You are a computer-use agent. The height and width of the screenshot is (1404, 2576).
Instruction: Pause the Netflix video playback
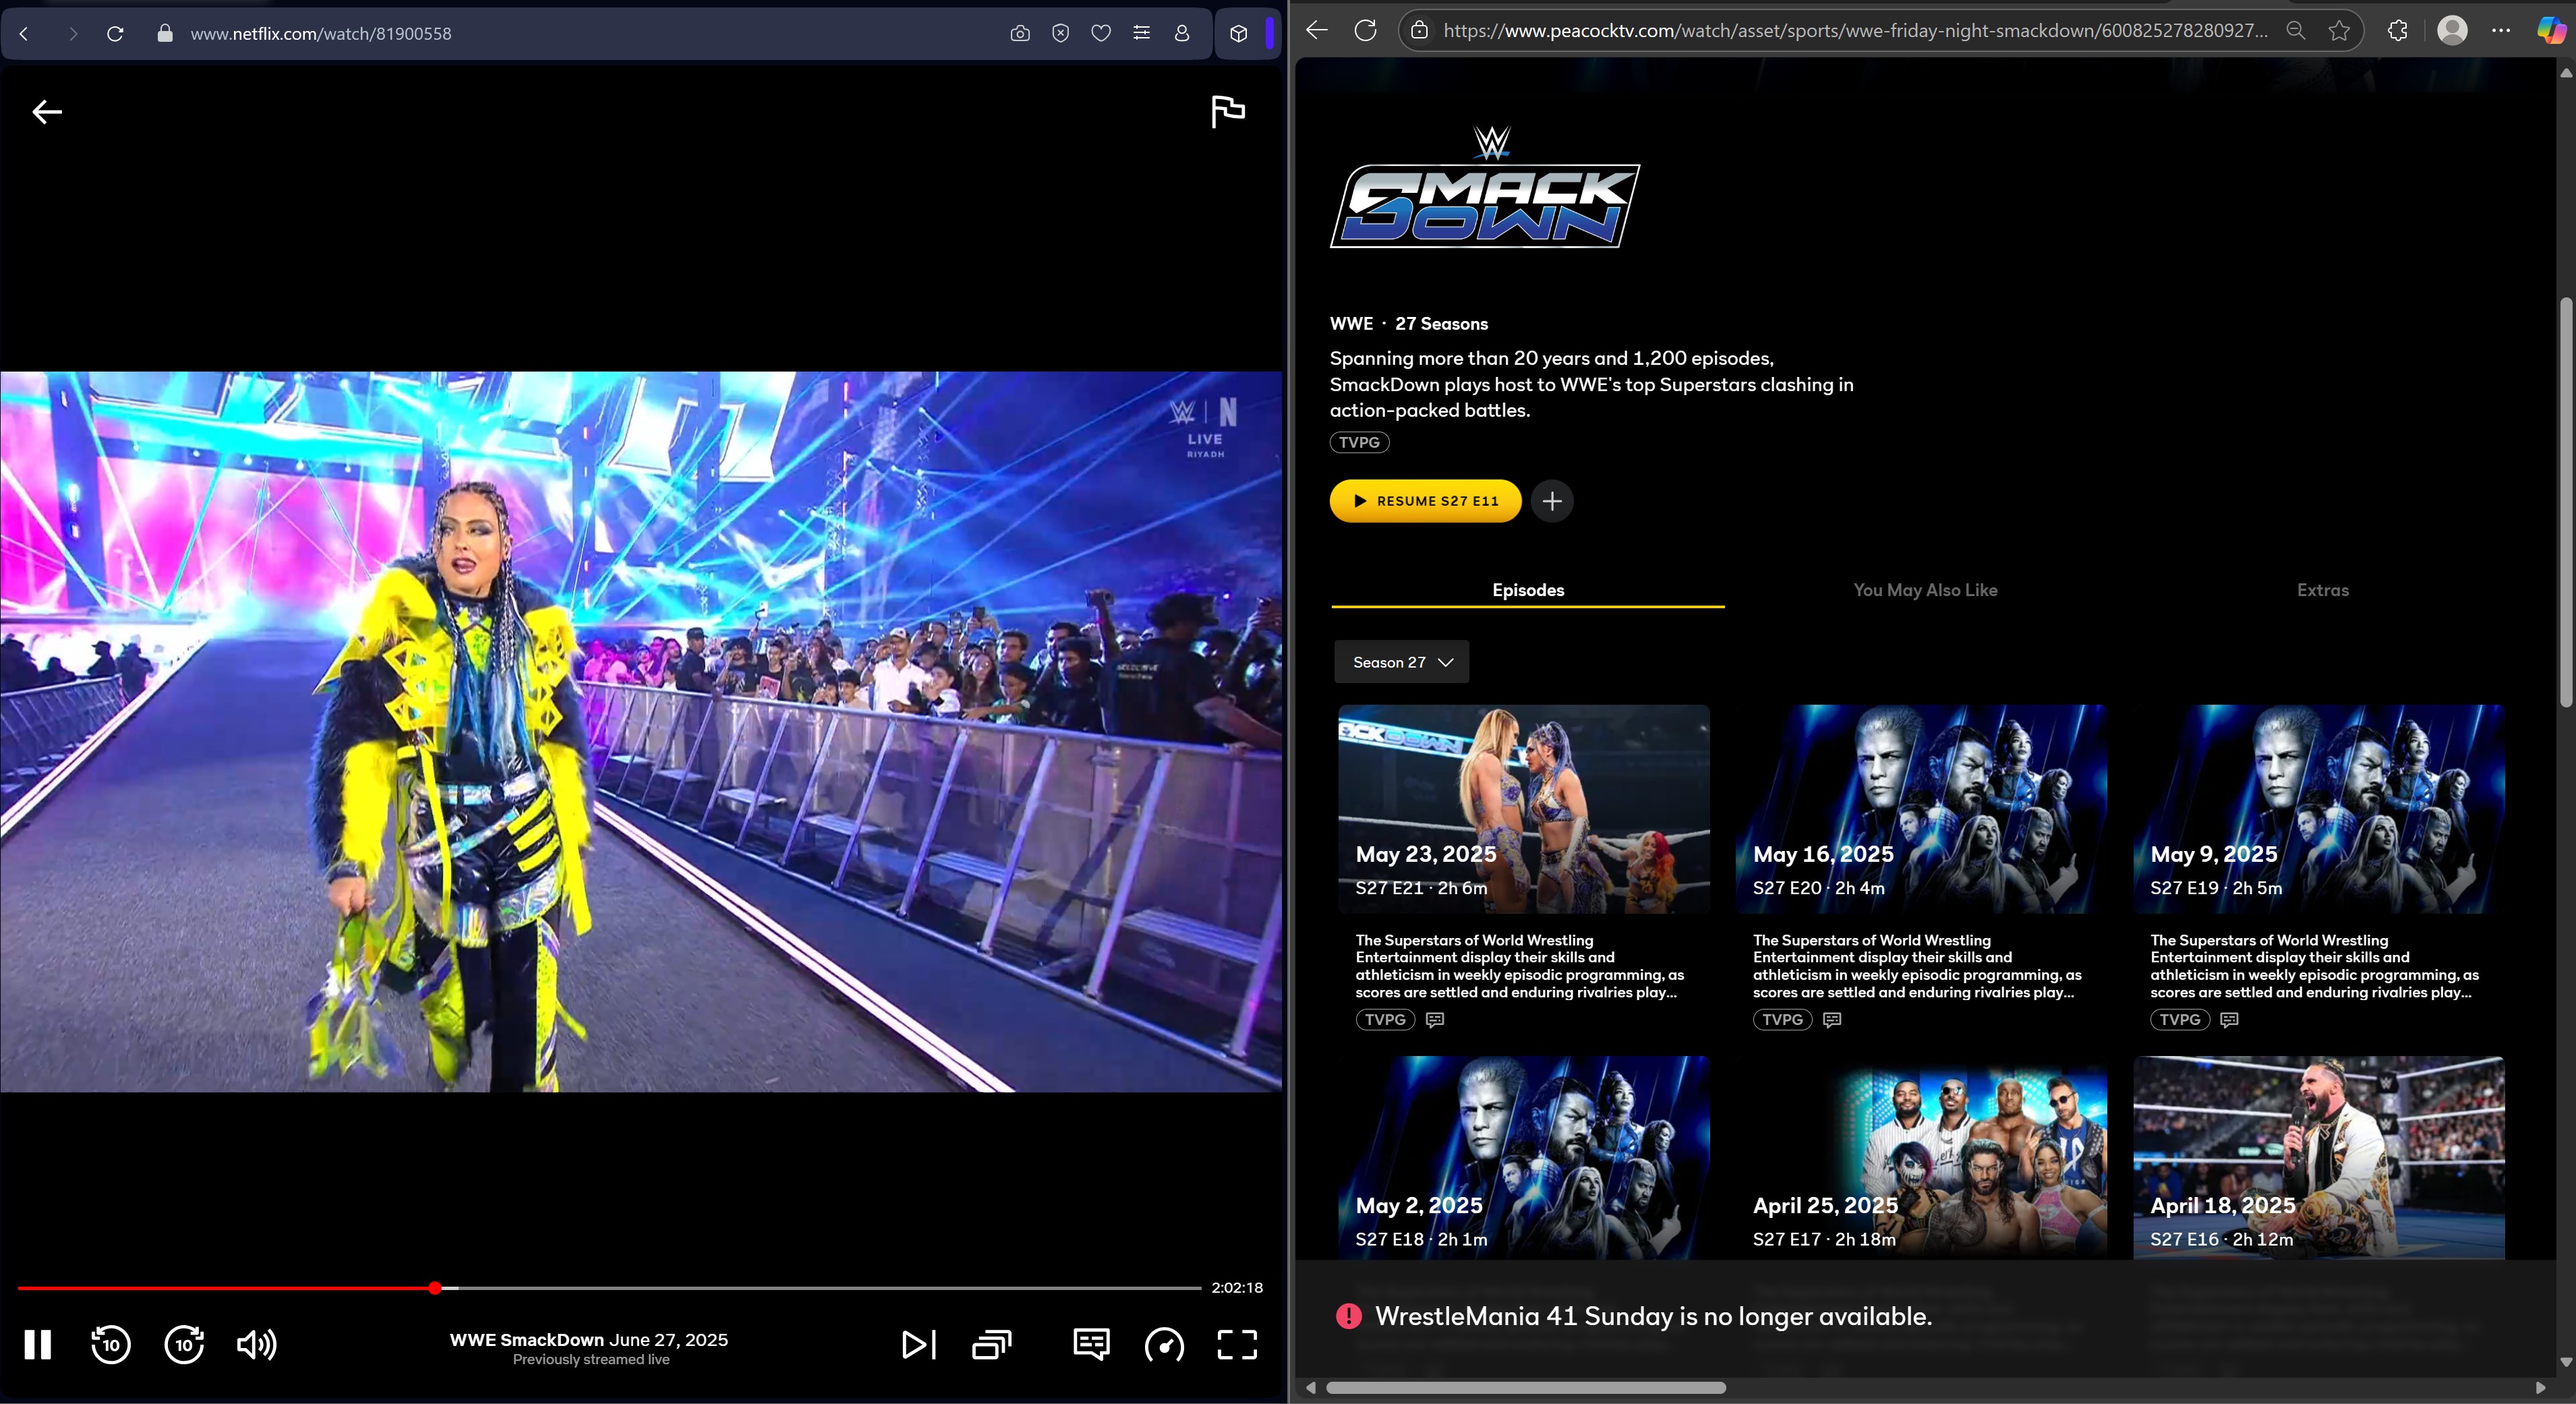coord(38,1344)
